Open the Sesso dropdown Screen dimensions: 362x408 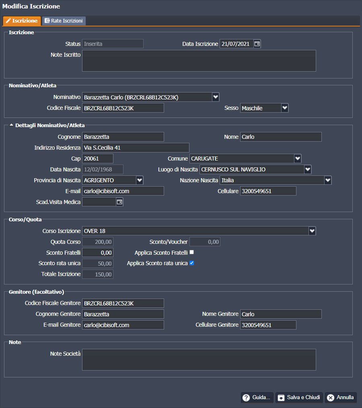[285, 108]
